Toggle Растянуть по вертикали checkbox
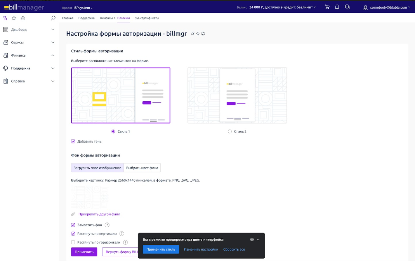Image resolution: width=415 pixels, height=261 pixels. (x=73, y=234)
